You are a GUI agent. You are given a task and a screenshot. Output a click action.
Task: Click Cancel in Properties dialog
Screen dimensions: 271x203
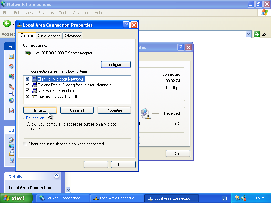point(123,164)
